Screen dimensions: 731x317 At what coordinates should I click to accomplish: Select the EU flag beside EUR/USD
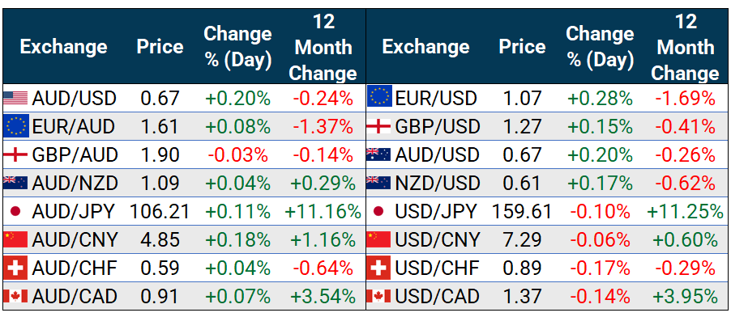point(379,96)
